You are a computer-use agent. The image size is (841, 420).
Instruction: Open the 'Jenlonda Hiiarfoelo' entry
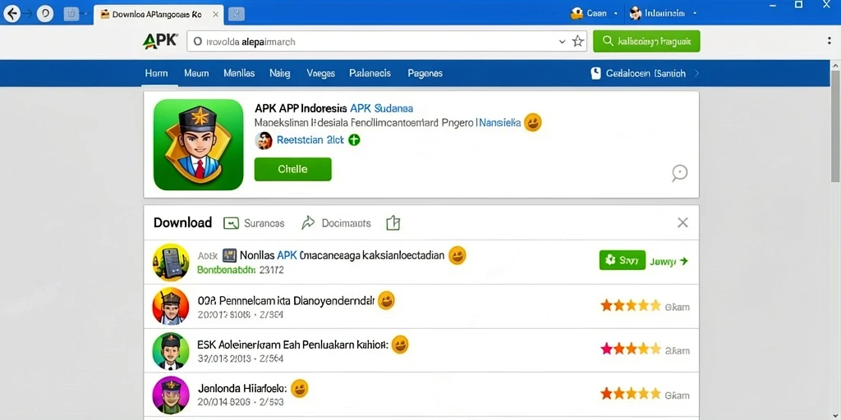pyautogui.click(x=242, y=388)
